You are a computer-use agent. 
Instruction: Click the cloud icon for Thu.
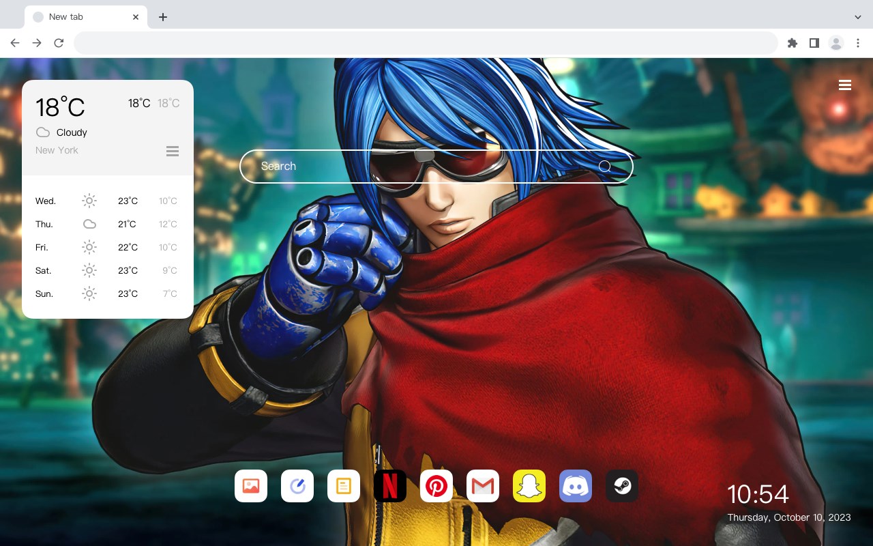pyautogui.click(x=89, y=224)
